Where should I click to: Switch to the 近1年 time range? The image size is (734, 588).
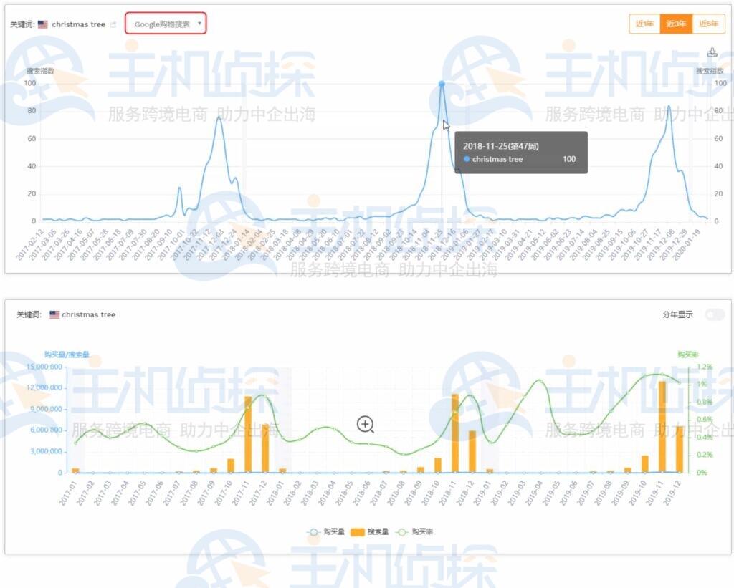coord(644,24)
